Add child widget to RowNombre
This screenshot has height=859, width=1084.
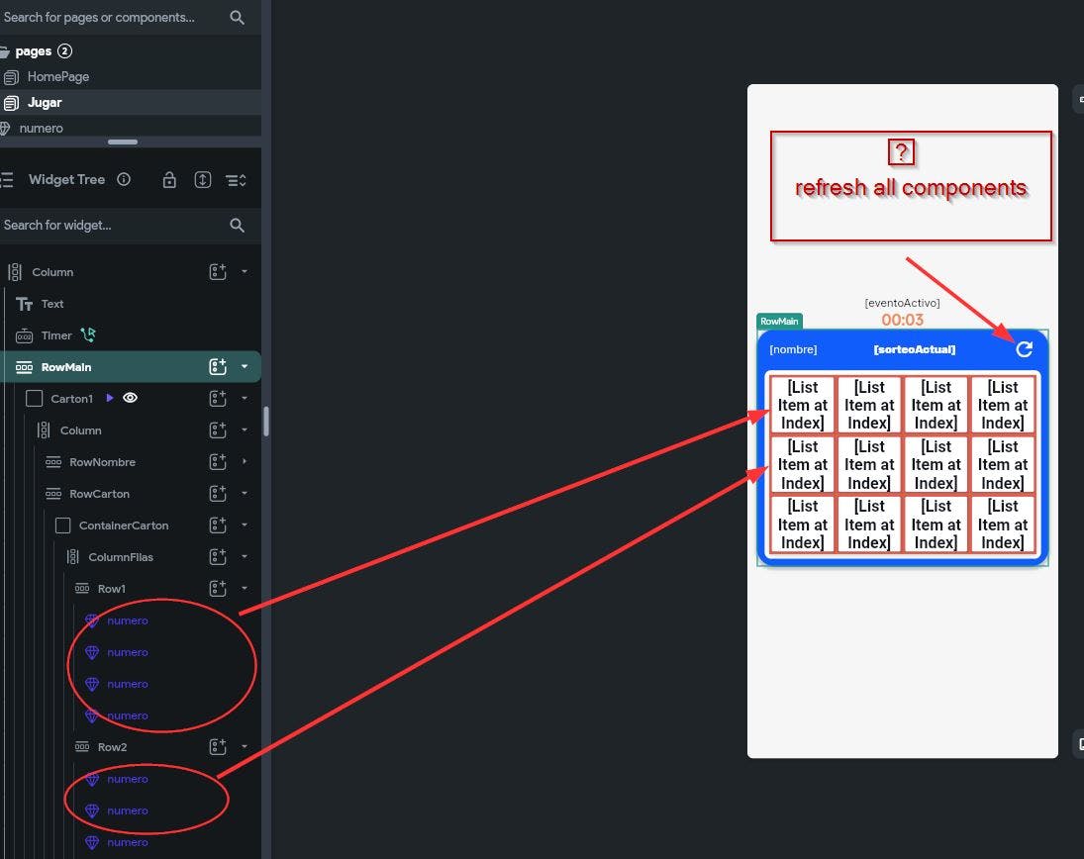(x=218, y=461)
